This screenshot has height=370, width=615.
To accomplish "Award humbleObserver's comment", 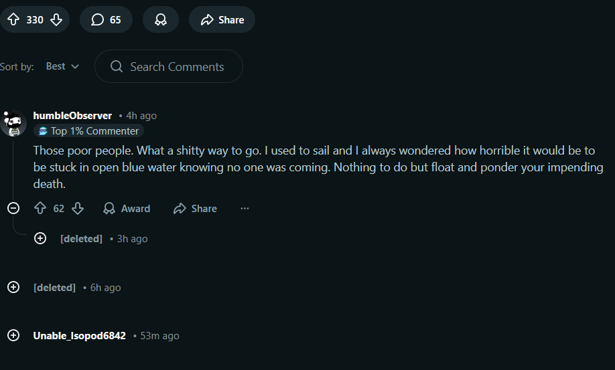I will [x=127, y=208].
